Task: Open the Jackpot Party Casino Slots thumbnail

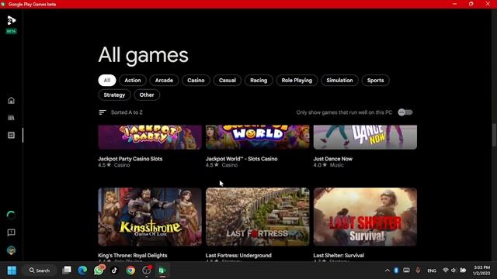Action: pyautogui.click(x=150, y=137)
